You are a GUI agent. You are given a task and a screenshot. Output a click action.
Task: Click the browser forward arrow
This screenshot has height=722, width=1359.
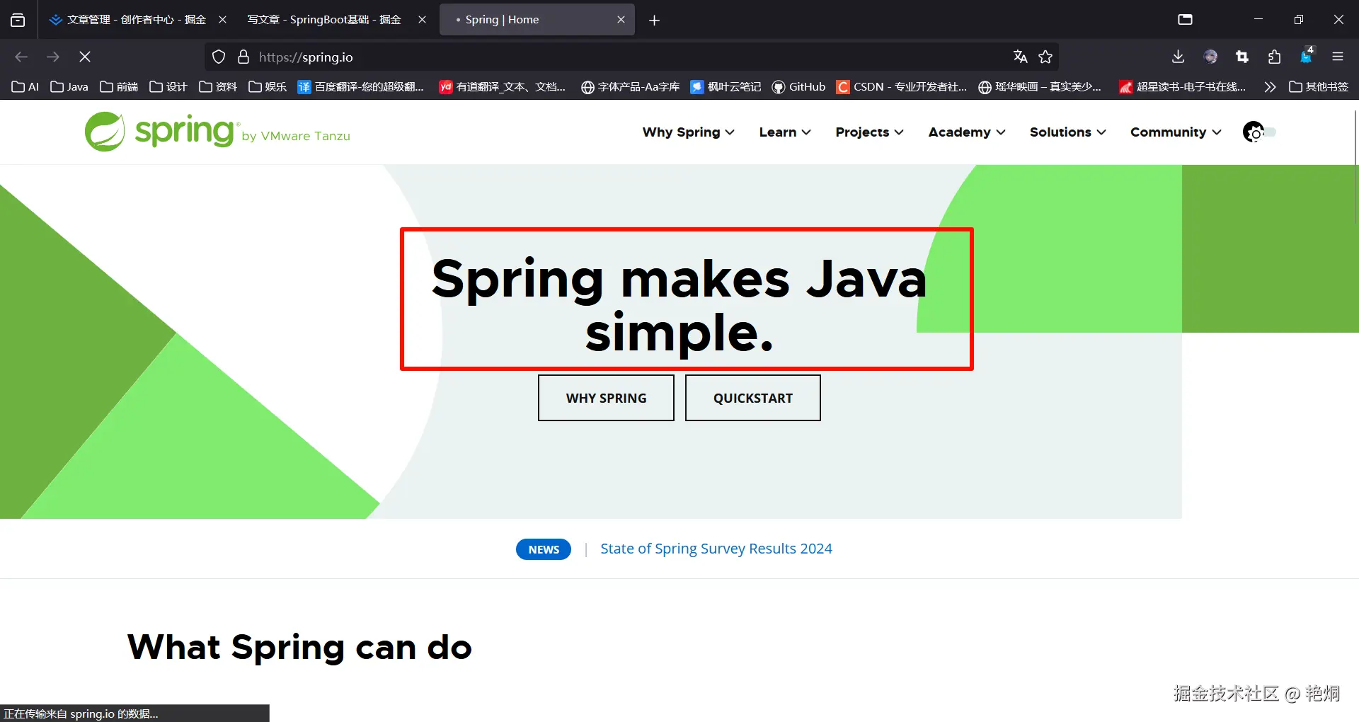click(x=53, y=57)
